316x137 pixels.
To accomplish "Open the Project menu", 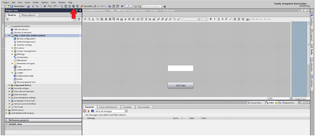I will coord(6,2).
